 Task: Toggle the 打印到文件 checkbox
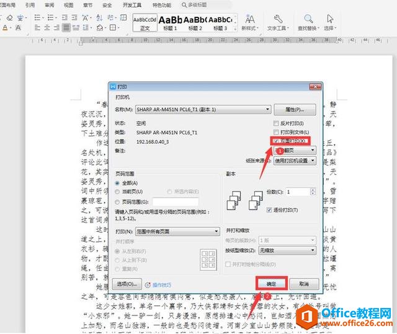(276, 132)
